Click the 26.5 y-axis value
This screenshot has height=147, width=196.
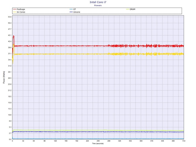10,78
